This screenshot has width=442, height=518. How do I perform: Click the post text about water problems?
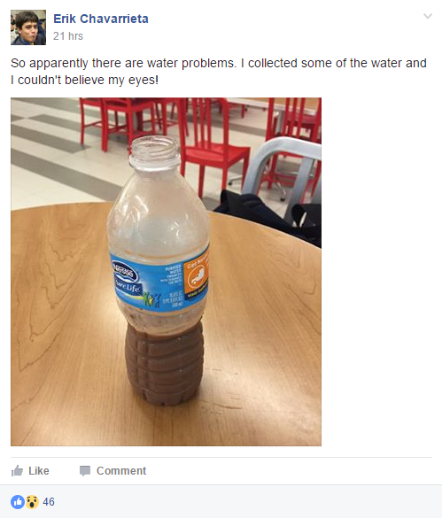(219, 72)
